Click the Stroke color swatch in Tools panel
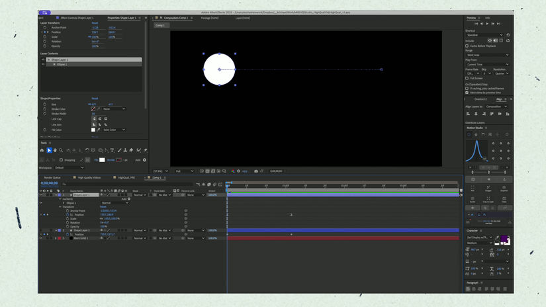Viewport: 546px width, 307px height. 118,160
